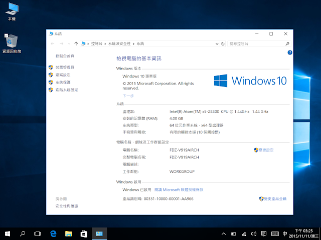This screenshot has height=240, width=321.
Task: Select product ID 00331-10000-00001-AA966
Action: (x=169, y=199)
